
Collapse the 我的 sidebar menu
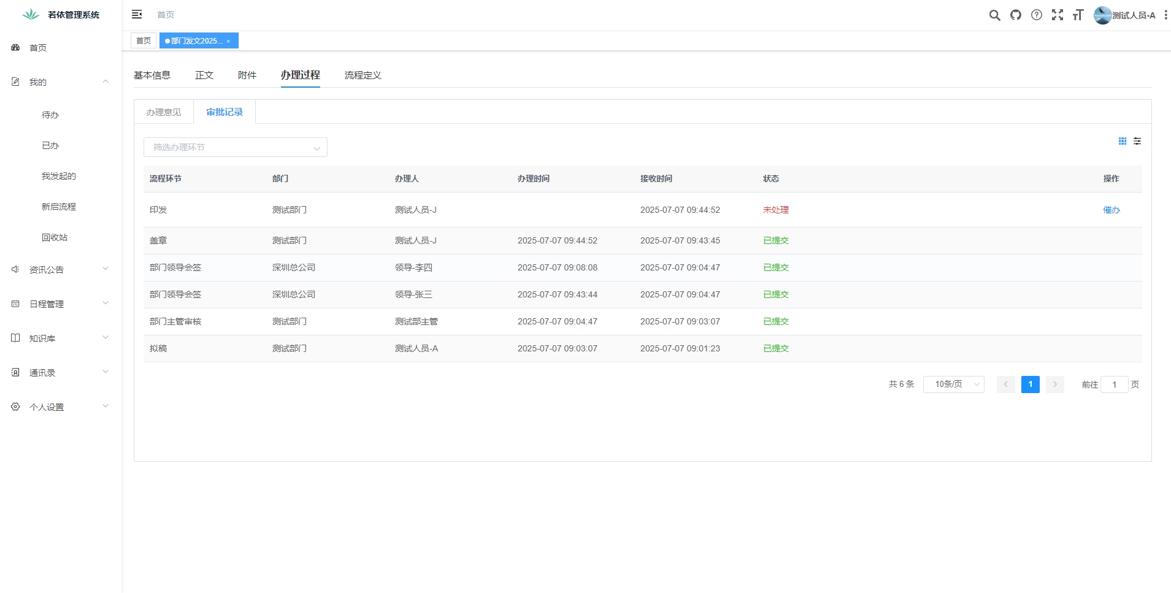coord(106,82)
